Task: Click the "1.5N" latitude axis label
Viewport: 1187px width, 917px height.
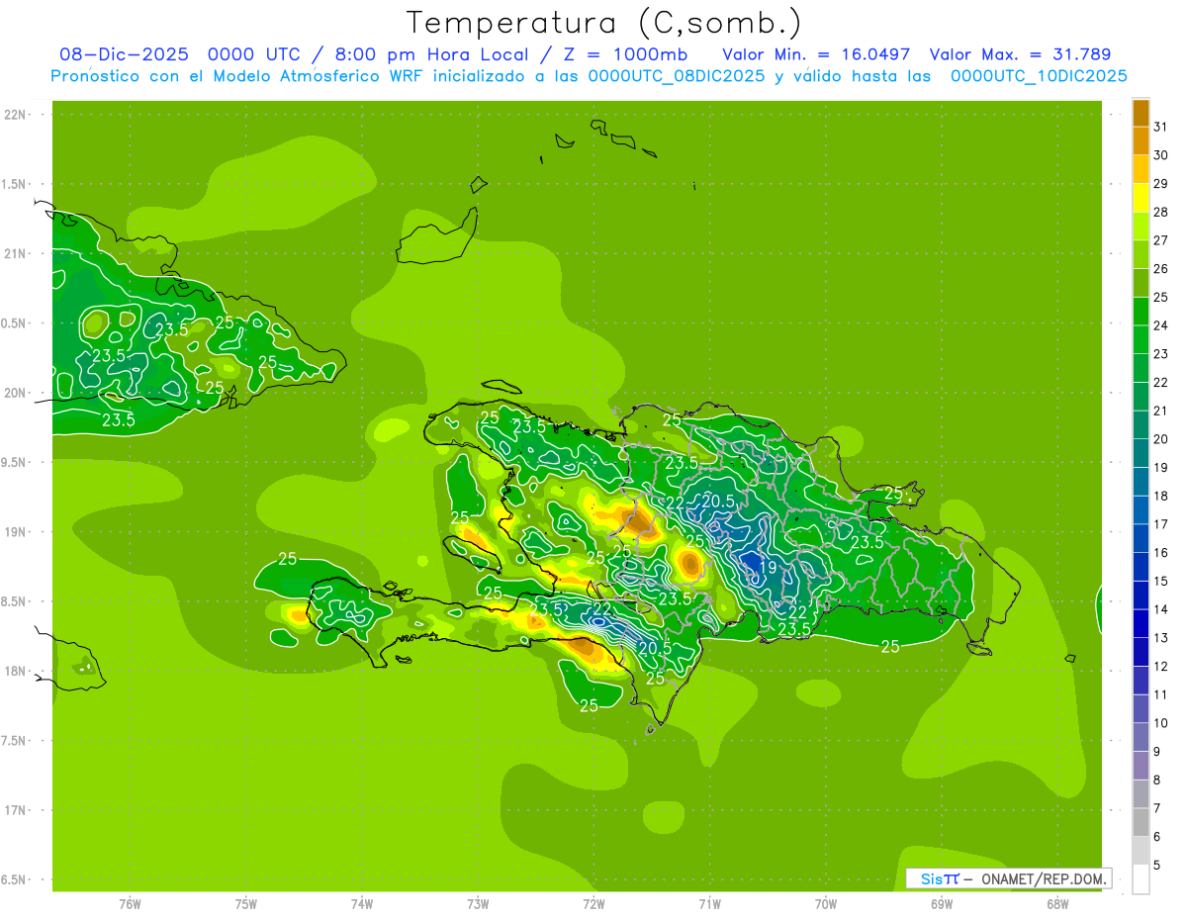Action: click(x=14, y=184)
